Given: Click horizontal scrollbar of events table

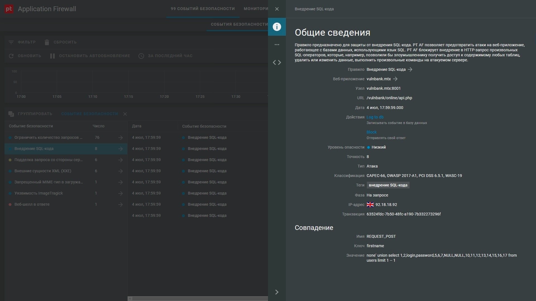Looking at the screenshot, I should pos(200,298).
